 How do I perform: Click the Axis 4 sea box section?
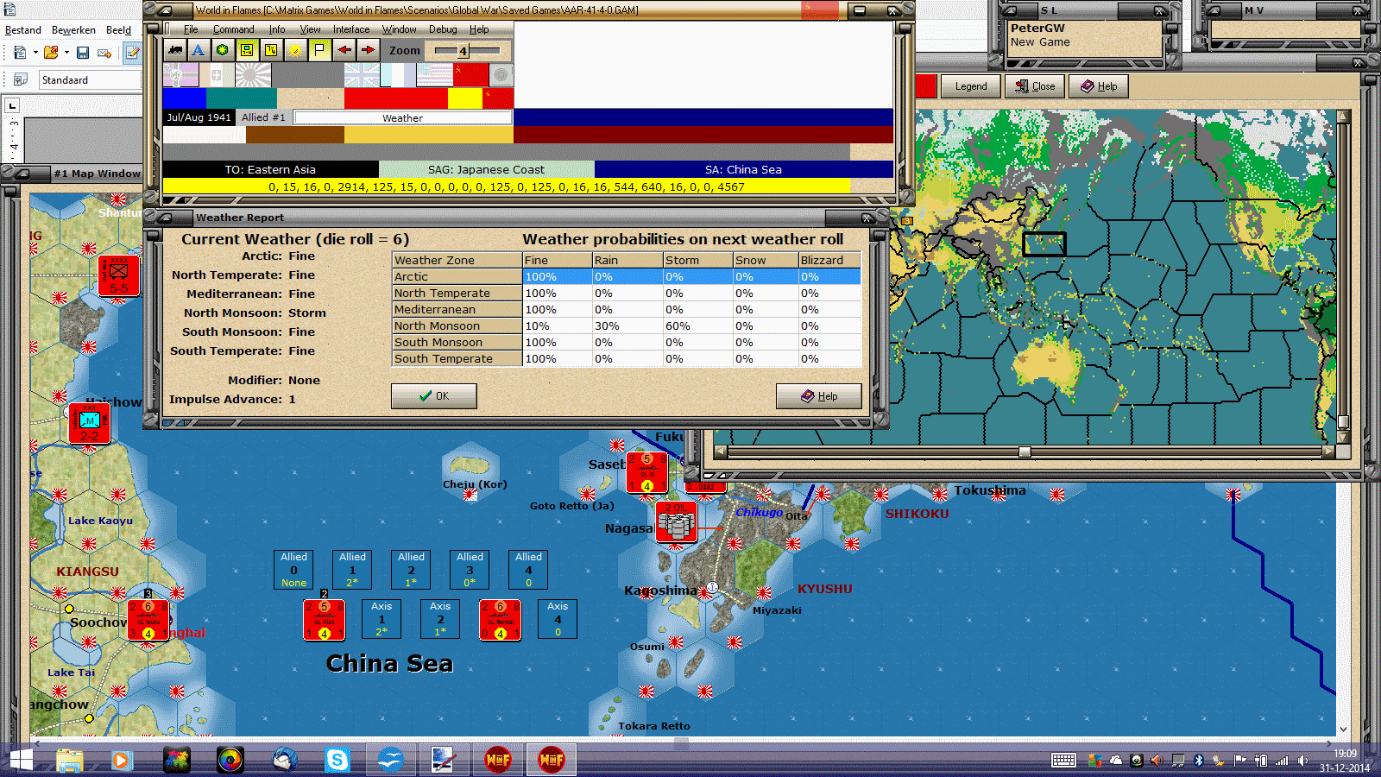pos(558,619)
